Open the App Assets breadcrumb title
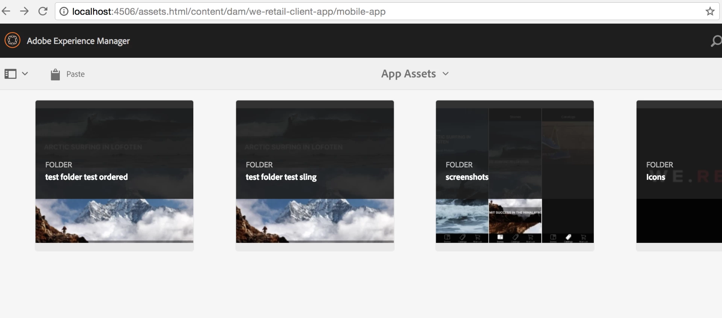 coord(408,74)
